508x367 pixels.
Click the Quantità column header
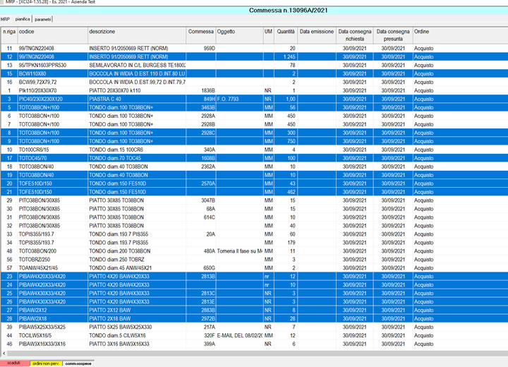click(x=286, y=35)
